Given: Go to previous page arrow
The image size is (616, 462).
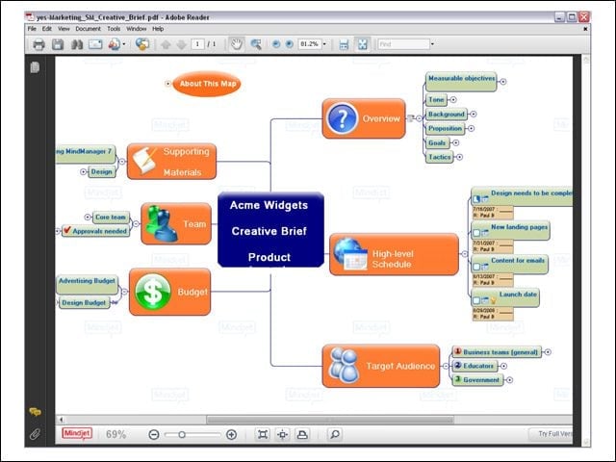Looking at the screenshot, I should (x=166, y=44).
